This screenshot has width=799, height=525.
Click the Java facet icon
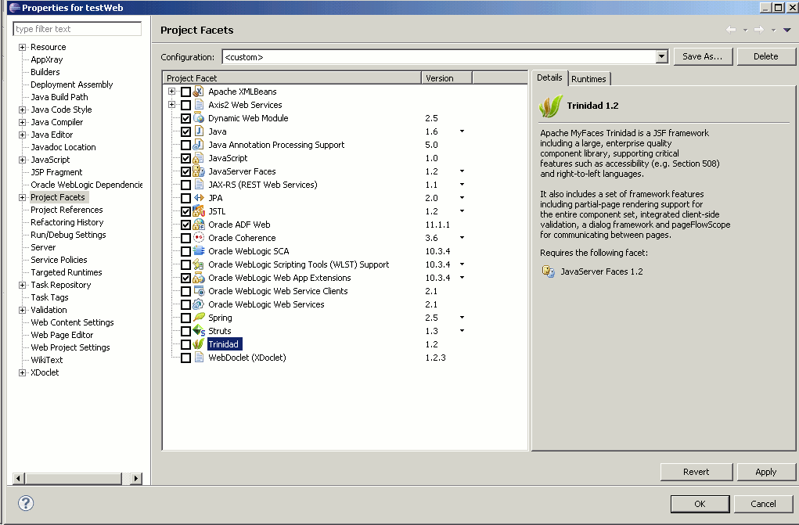pos(199,131)
